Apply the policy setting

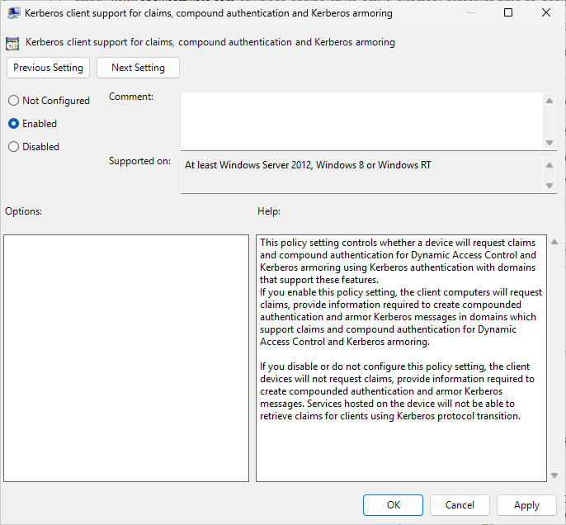point(526,505)
